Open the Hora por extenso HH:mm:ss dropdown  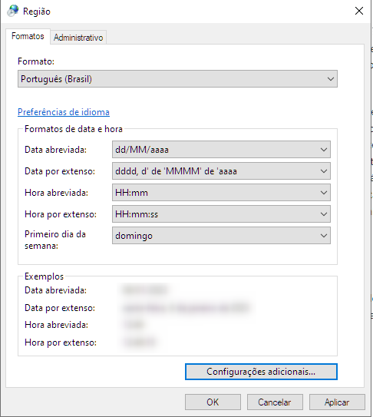pyautogui.click(x=221, y=213)
